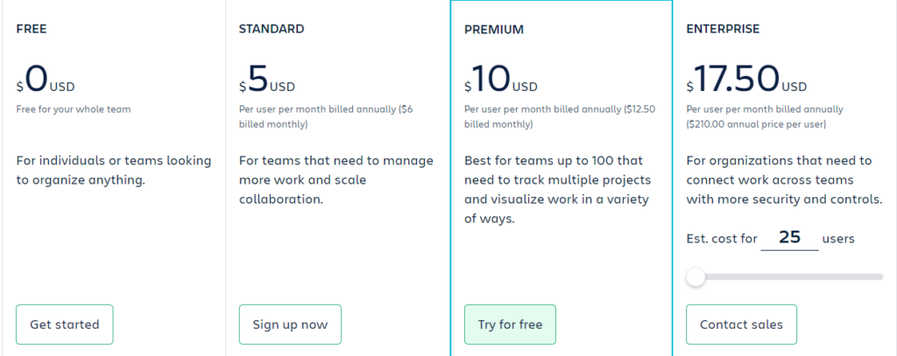Image resolution: width=897 pixels, height=356 pixels.
Task: Select the FREE plan heading
Action: click(x=32, y=29)
